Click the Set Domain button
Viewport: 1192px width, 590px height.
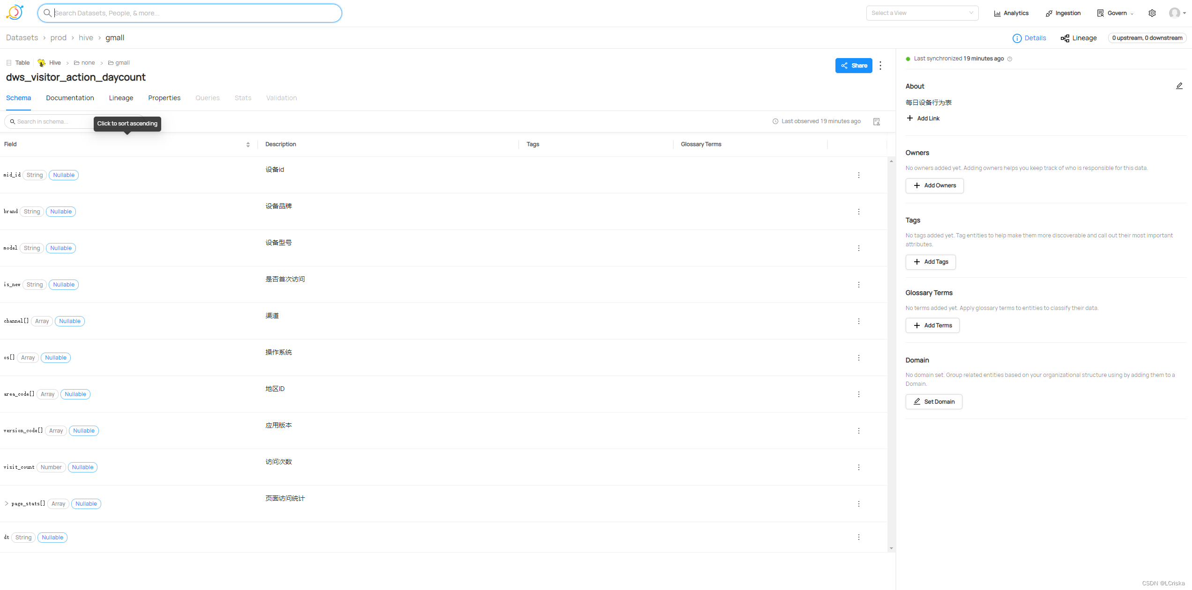tap(933, 402)
